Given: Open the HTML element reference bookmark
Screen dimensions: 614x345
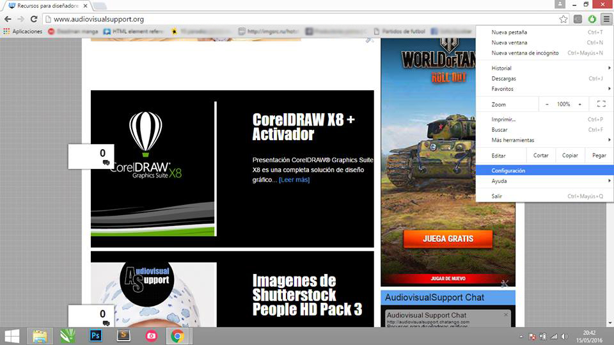Looking at the screenshot, I should click(x=132, y=31).
